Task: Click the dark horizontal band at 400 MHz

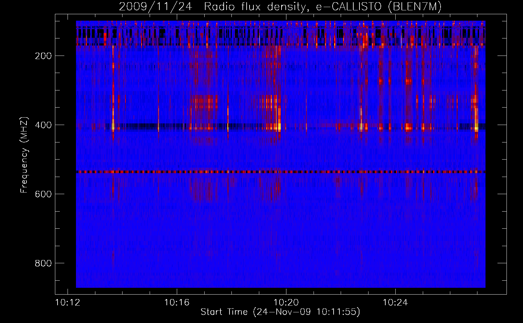Action: coord(281,127)
